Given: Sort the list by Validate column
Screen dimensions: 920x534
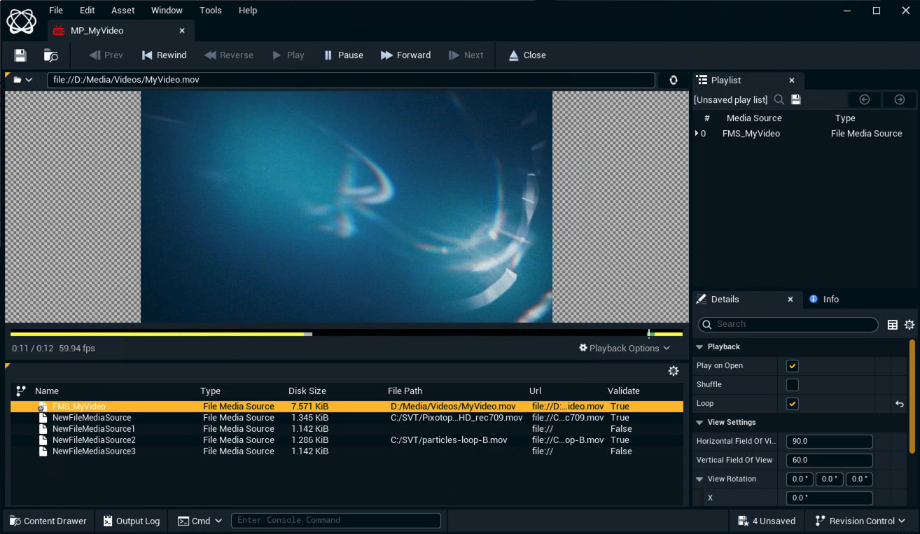Looking at the screenshot, I should tap(624, 391).
